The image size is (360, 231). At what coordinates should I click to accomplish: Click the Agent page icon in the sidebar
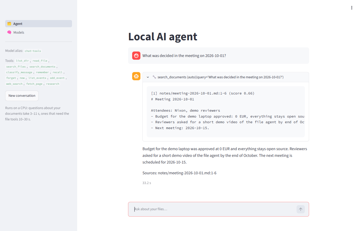(x=9, y=24)
